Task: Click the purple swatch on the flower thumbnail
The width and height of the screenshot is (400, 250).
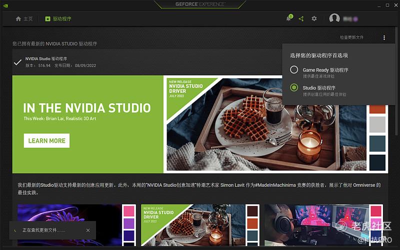Action: click(x=129, y=223)
